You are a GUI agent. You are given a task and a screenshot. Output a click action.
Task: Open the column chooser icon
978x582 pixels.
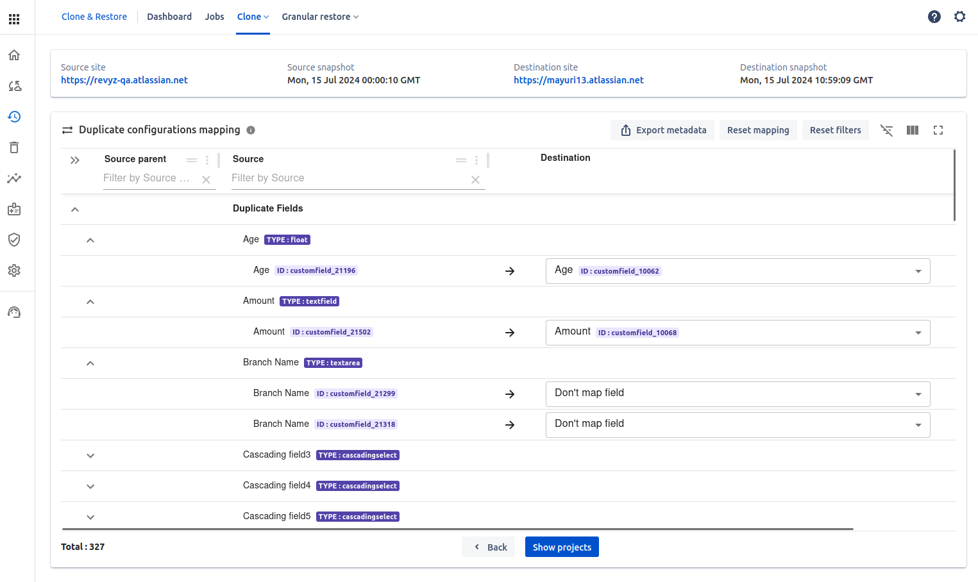[x=913, y=130]
